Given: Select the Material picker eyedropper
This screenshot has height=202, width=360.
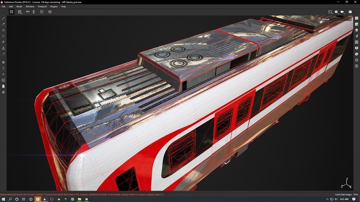Looking at the screenshot, I should (3, 54).
